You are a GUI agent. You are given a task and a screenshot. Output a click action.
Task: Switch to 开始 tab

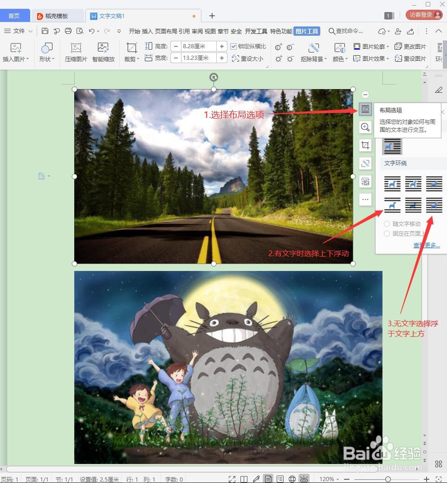pyautogui.click(x=134, y=31)
